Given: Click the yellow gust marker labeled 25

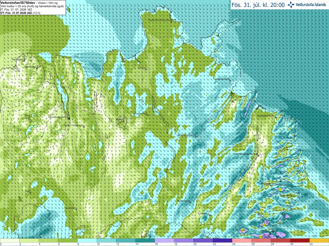Looking at the screenshot, I should 261,210.
